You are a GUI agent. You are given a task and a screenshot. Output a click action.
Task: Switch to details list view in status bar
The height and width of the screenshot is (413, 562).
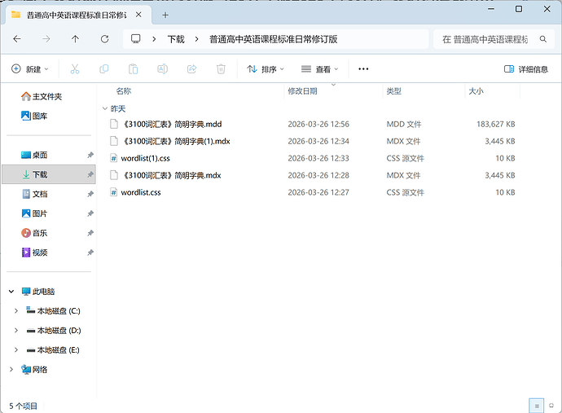tap(537, 406)
